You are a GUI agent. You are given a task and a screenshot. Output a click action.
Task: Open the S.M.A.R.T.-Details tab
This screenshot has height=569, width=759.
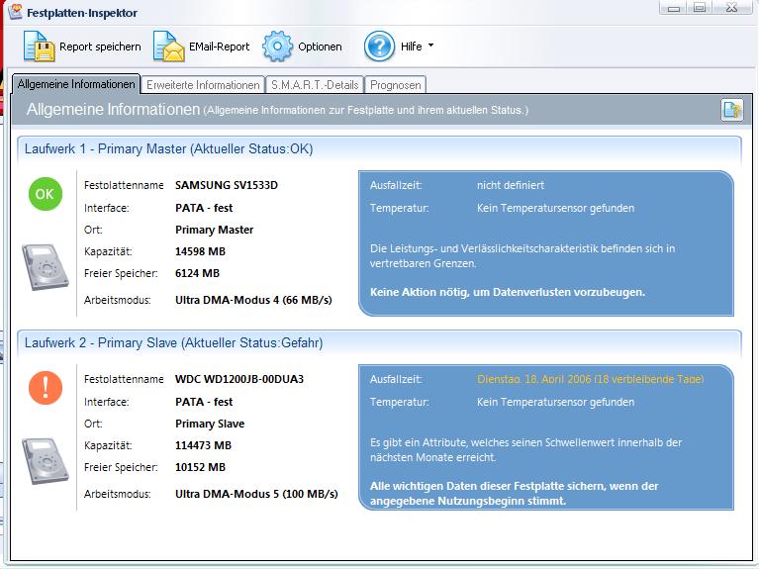[315, 85]
